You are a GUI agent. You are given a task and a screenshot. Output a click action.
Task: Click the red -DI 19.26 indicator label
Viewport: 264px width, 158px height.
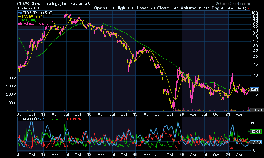pos(73,119)
